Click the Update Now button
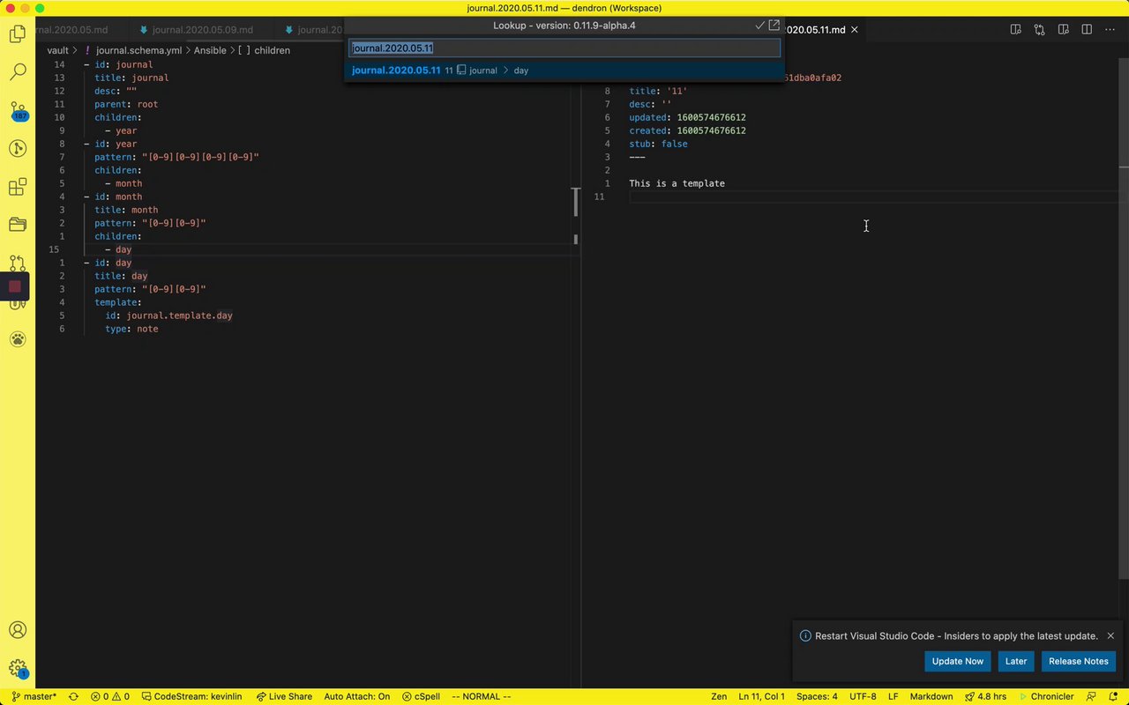 click(x=957, y=661)
